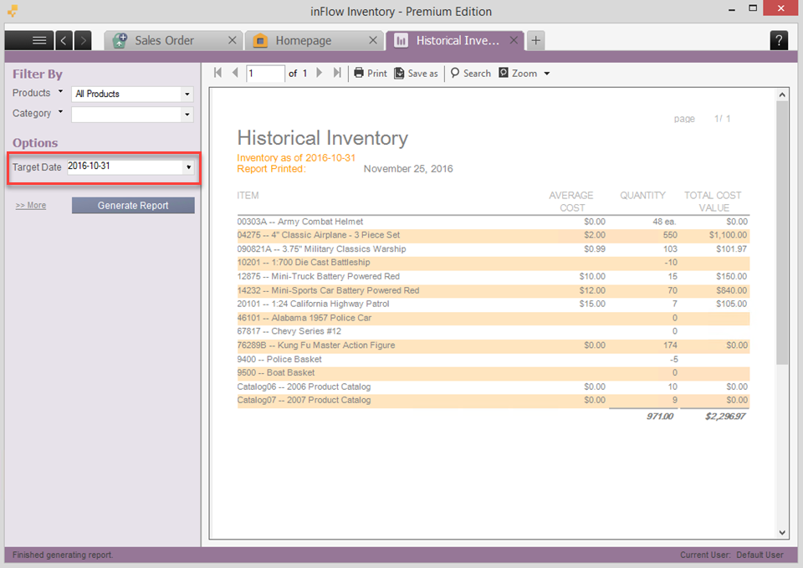Click row 67817 Chevy Series #12
Viewport: 803px width, 568px height.
(x=494, y=331)
